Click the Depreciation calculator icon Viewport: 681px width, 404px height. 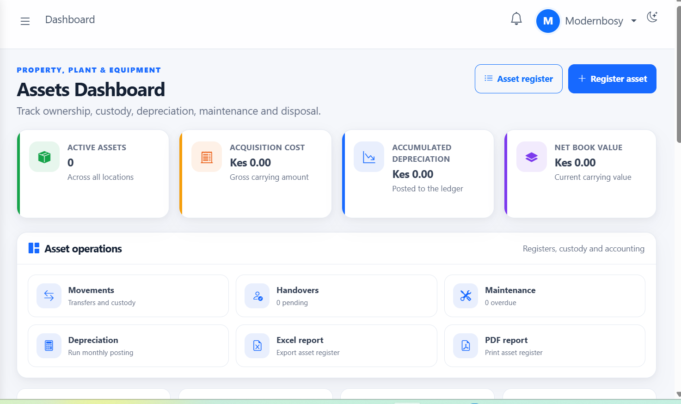tap(49, 346)
